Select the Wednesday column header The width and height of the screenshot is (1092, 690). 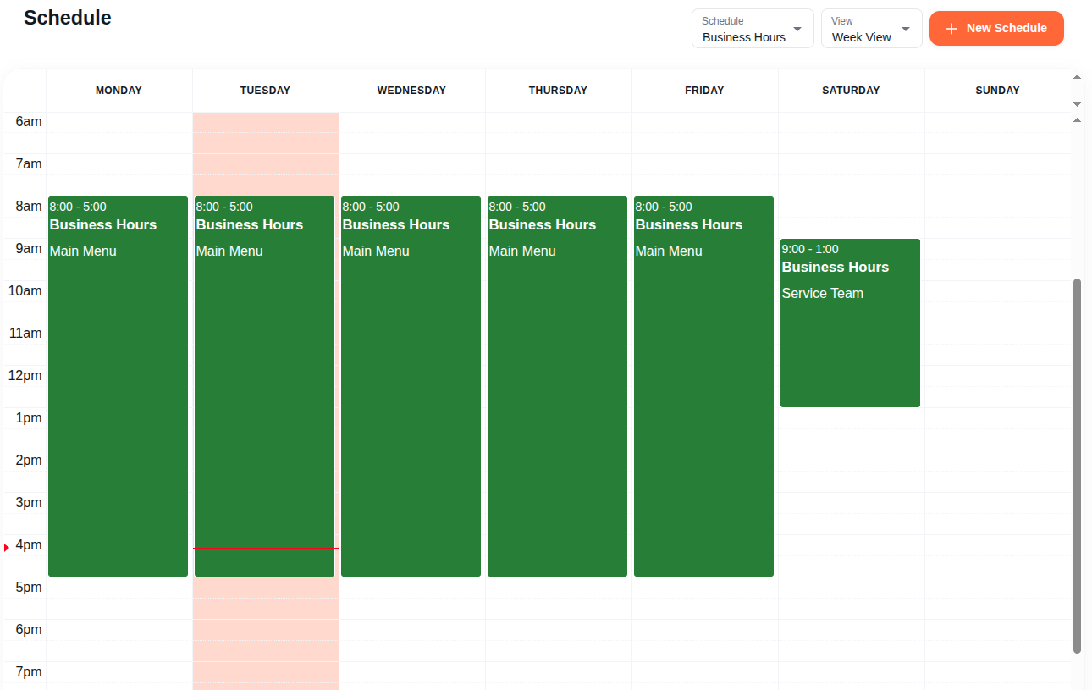click(411, 91)
